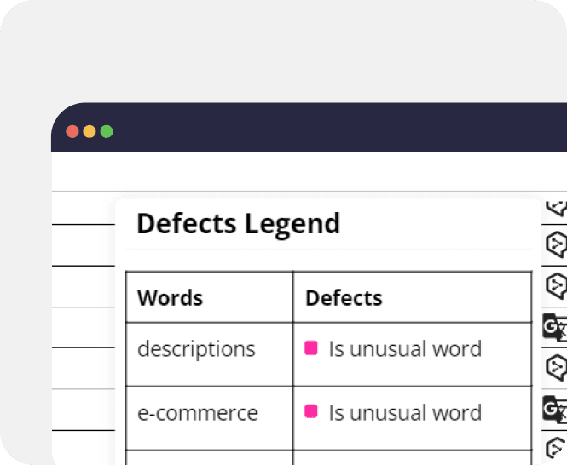
Task: Click the Defects column header
Action: [x=344, y=298]
